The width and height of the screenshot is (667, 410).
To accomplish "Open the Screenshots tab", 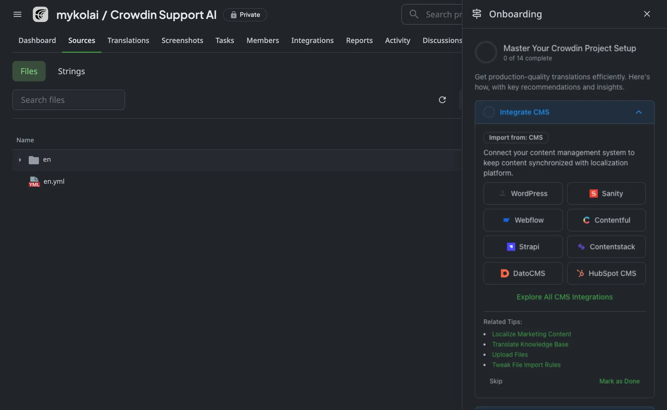I will point(182,41).
